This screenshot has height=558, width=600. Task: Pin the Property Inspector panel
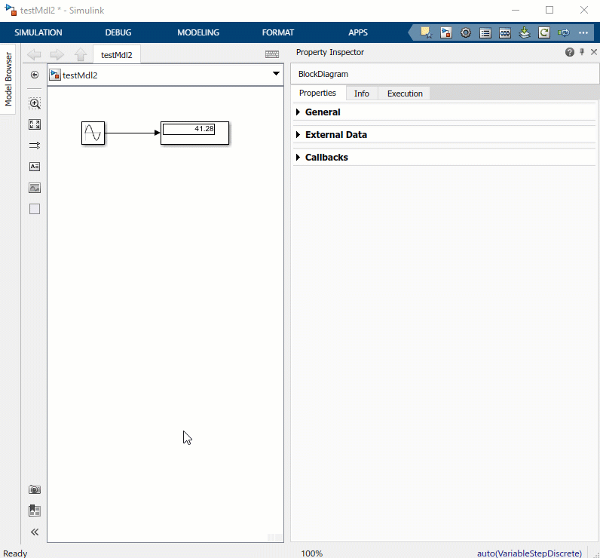coord(582,52)
